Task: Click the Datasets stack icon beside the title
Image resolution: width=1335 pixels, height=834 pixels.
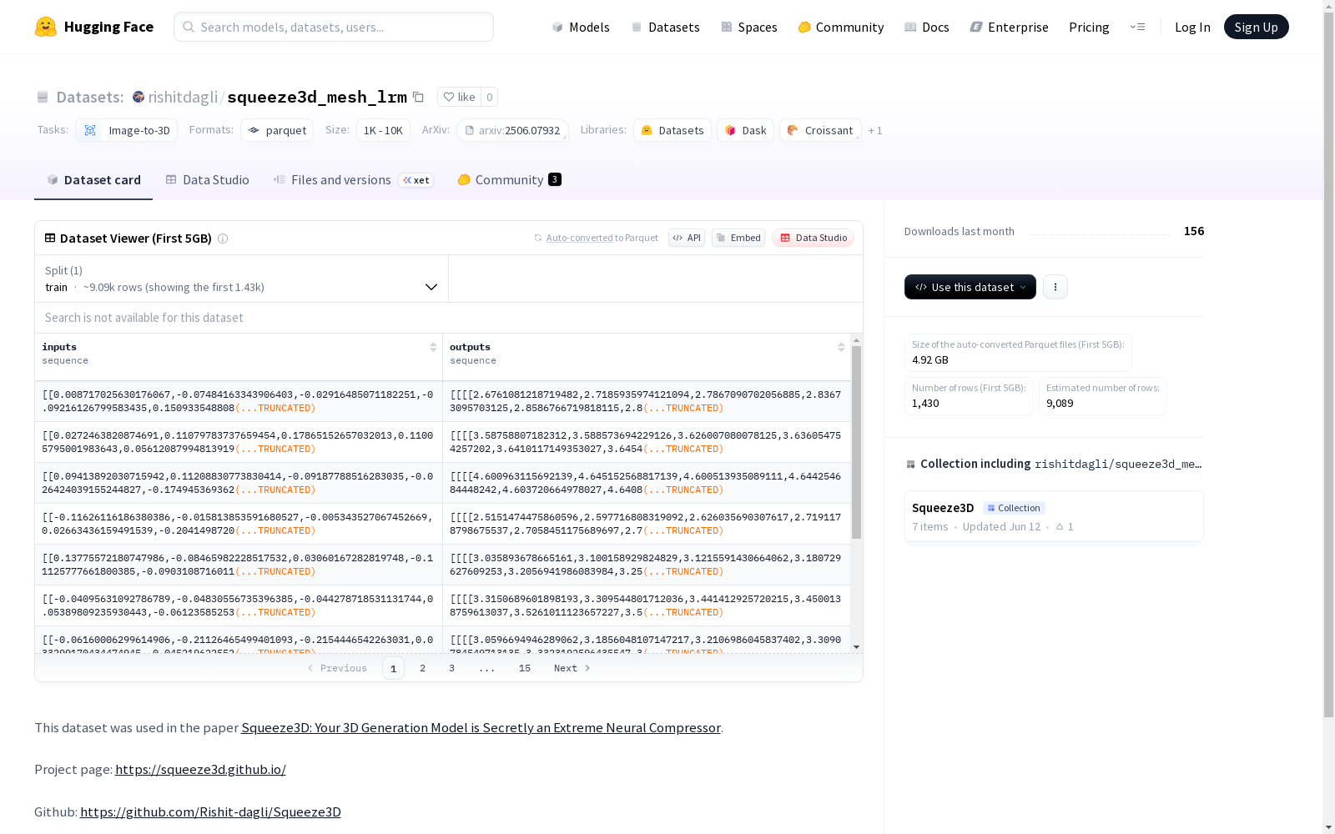Action: [x=43, y=98]
